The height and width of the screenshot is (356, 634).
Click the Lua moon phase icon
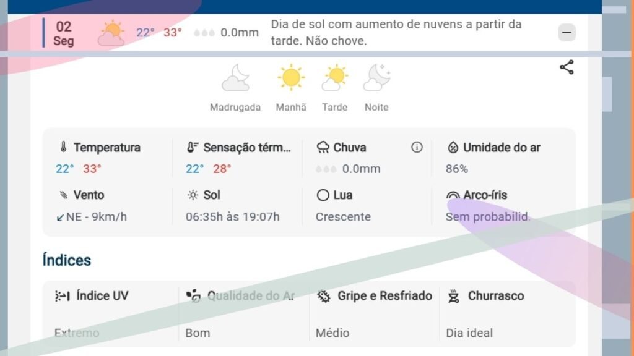coord(323,195)
